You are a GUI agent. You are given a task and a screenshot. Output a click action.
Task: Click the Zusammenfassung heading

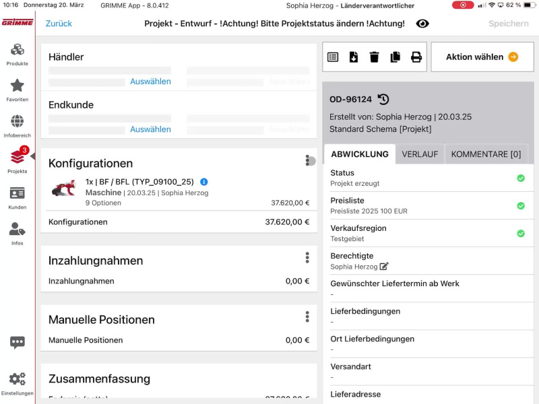point(99,378)
